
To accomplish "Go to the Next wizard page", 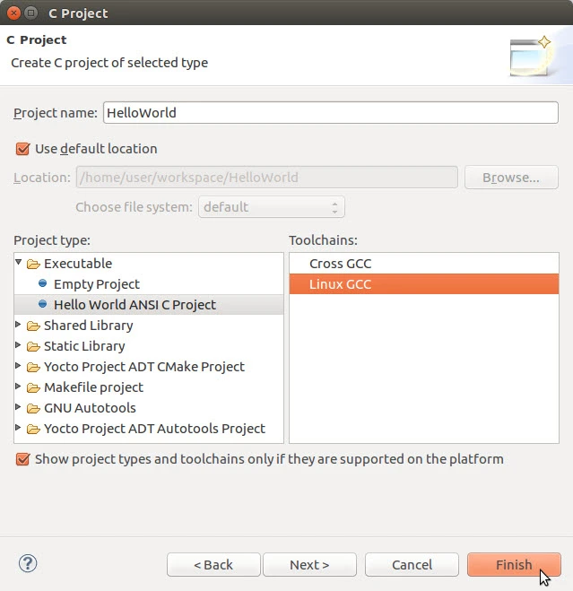I will click(309, 564).
